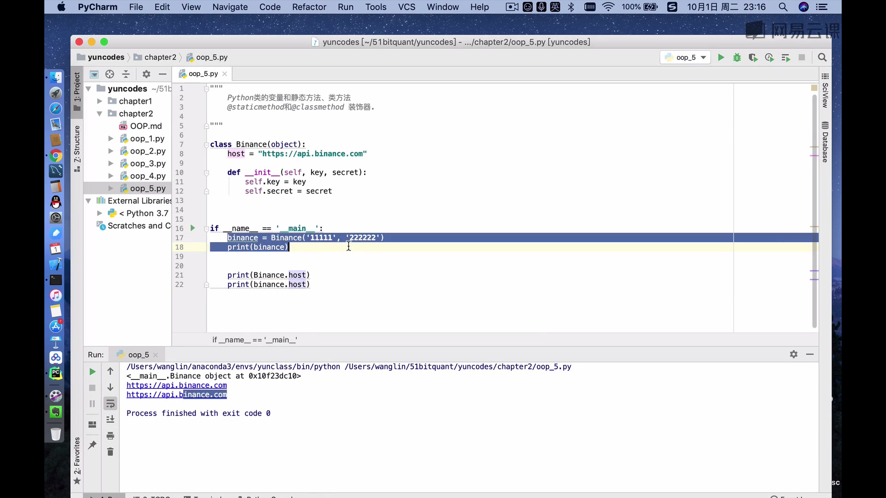Fold the class Binance gutter marker
This screenshot has width=886, height=498.
(206, 145)
